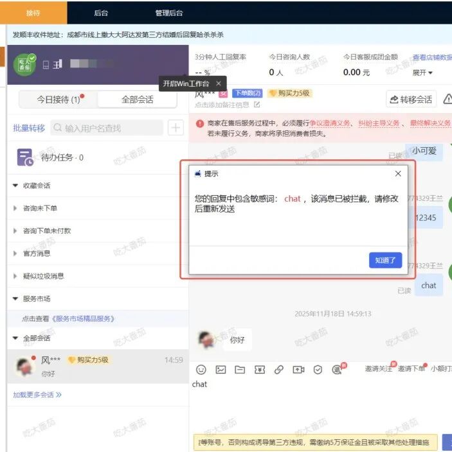
Task: Open the image picker icon in chat toolbar
Action: (221, 370)
